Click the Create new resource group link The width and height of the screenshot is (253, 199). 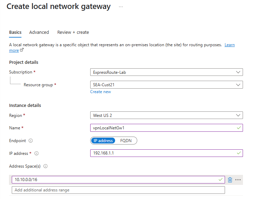click(x=101, y=92)
